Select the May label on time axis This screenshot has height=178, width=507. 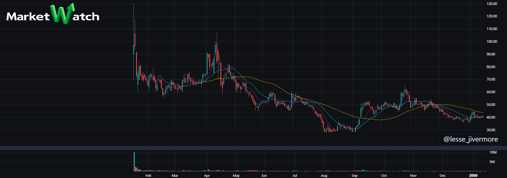point(236,176)
